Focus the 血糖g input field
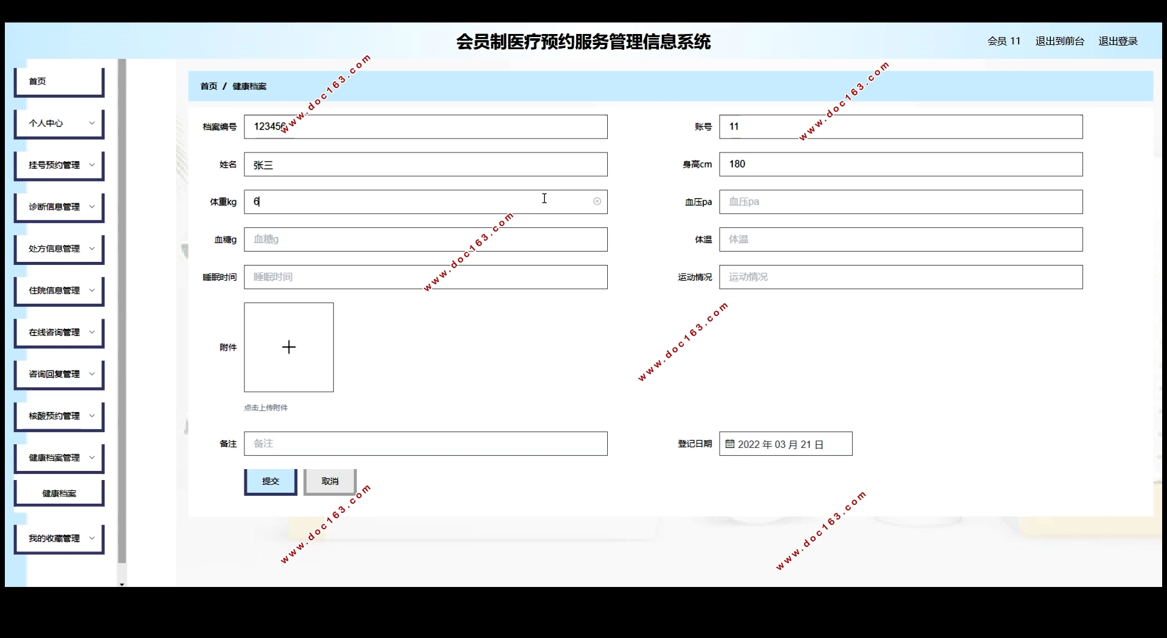Image resolution: width=1167 pixels, height=638 pixels. [x=425, y=239]
